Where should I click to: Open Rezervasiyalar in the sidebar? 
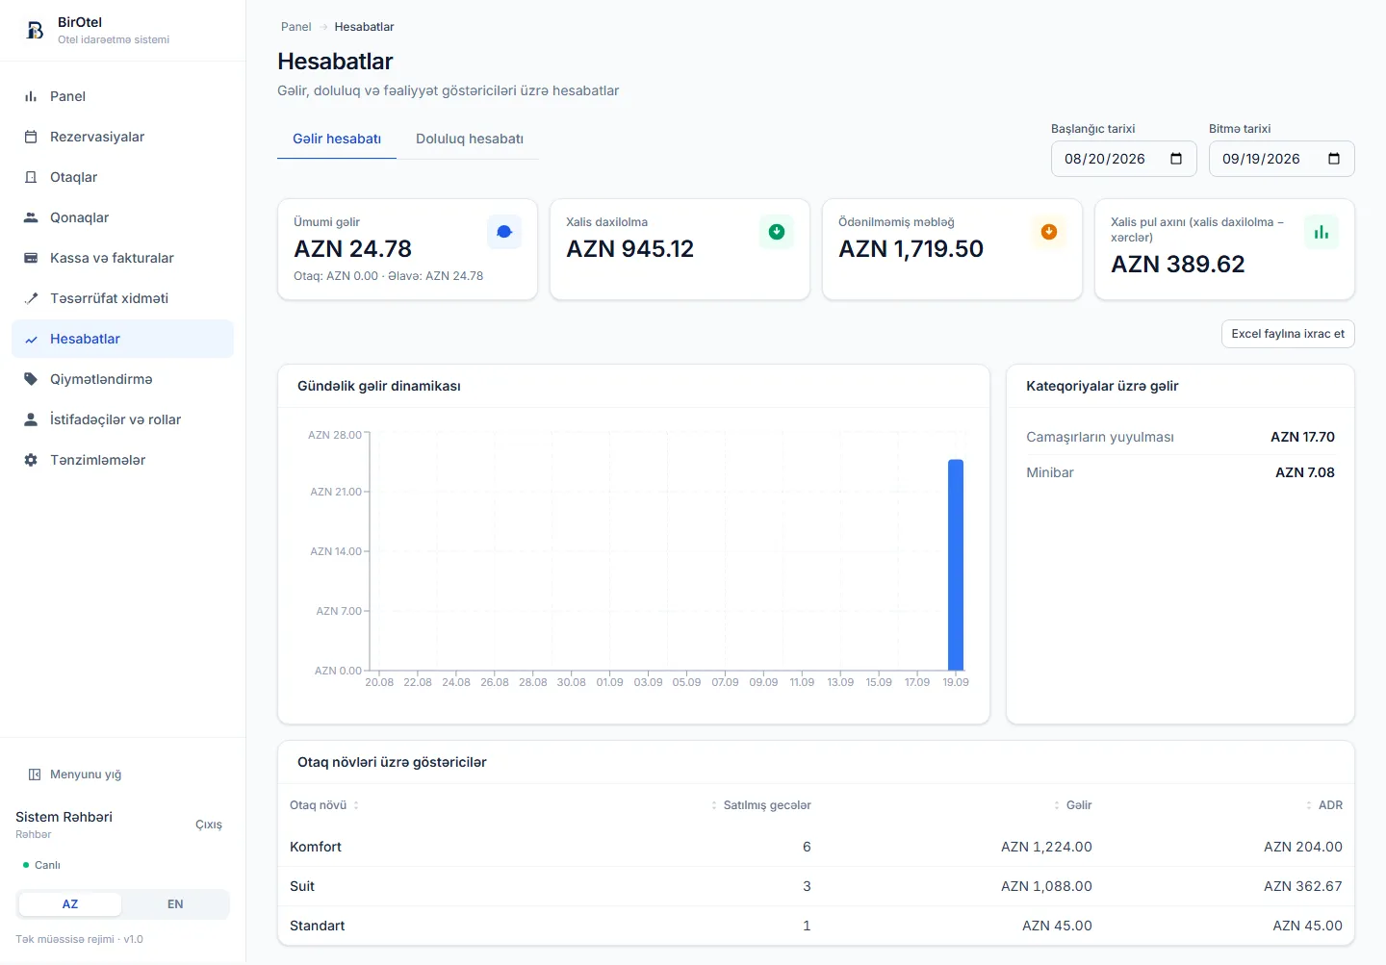[122, 137]
